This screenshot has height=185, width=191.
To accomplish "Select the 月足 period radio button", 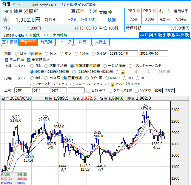I will click(x=47, y=54).
